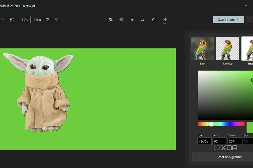
Task: Click the hue slider handle
Action: (x=211, y=124)
